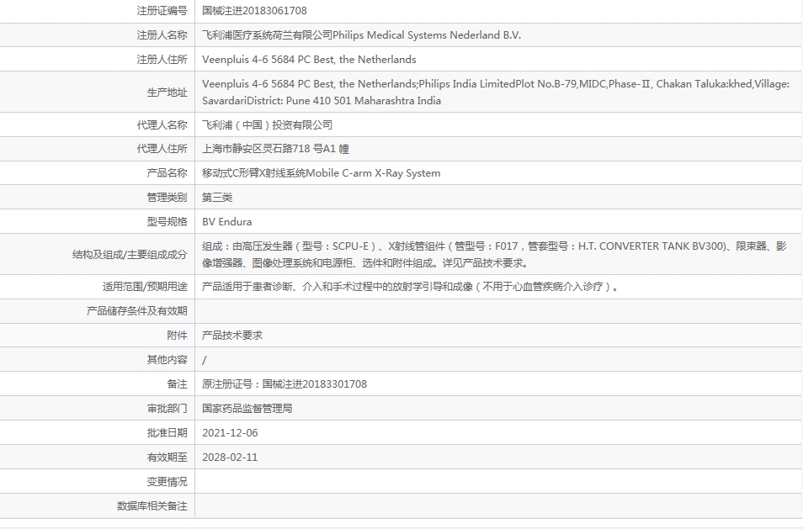Select the 适用范围/预期用途 label

(145, 287)
